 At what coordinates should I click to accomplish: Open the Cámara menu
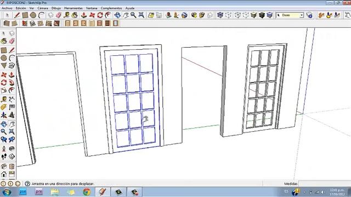tap(43, 8)
